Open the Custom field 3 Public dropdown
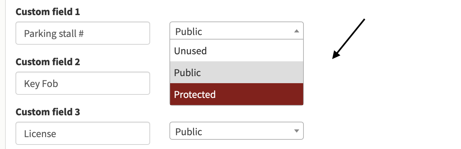Screen dimensions: 461x149 click(x=237, y=131)
